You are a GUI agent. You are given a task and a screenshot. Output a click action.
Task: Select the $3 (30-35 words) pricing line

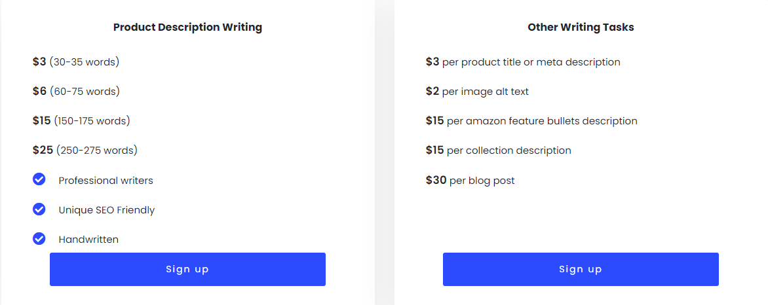[x=76, y=62]
